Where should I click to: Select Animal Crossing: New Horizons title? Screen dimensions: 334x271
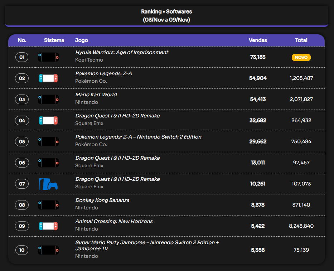[x=114, y=221]
